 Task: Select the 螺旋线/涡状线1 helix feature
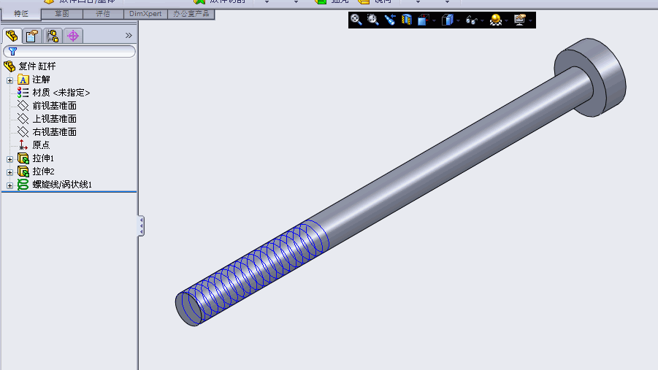click(62, 185)
